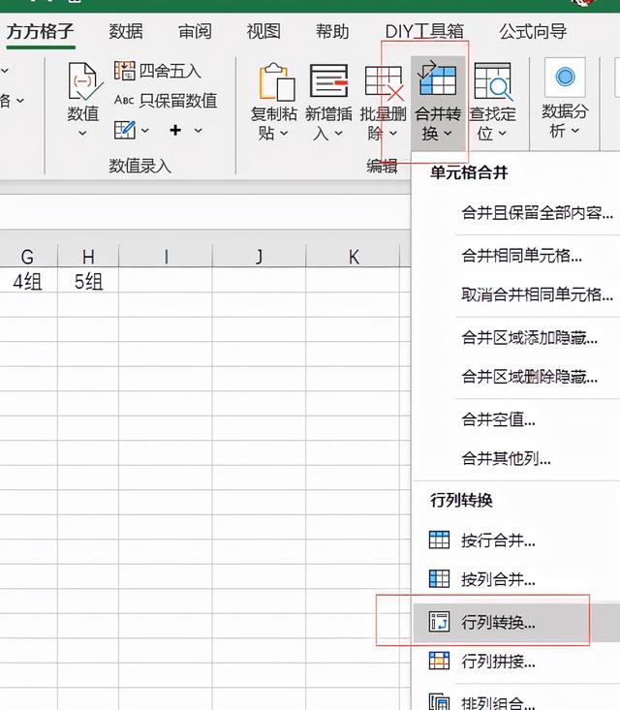The width and height of the screenshot is (620, 710).
Task: Click the 数值 icon in ribbon
Action: (x=83, y=82)
